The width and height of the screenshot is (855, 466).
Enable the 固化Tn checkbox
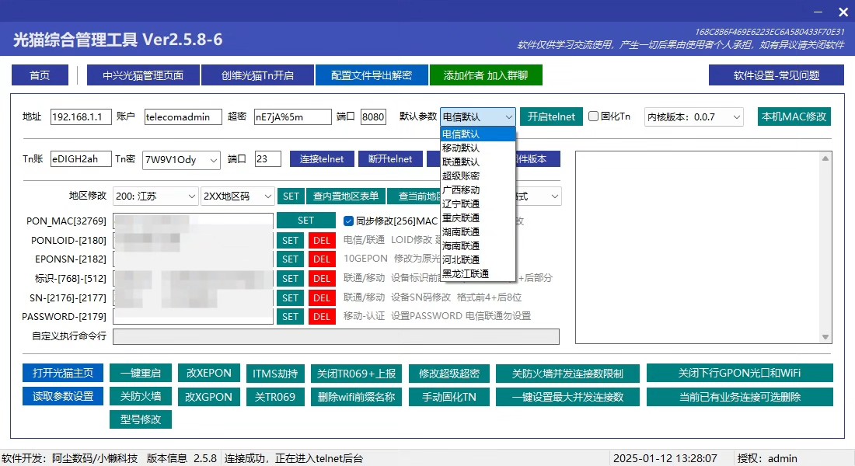pos(594,116)
